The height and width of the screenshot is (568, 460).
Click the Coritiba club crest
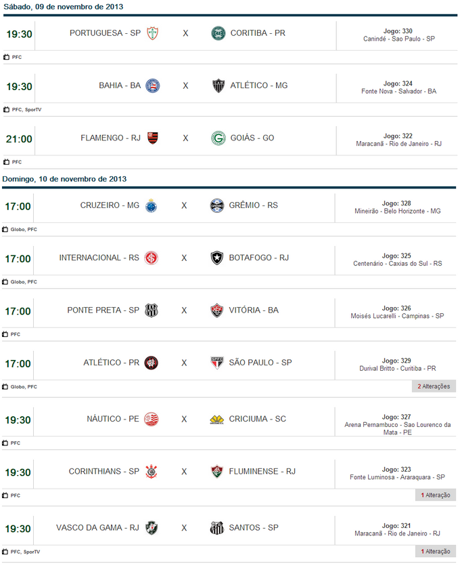[217, 33]
